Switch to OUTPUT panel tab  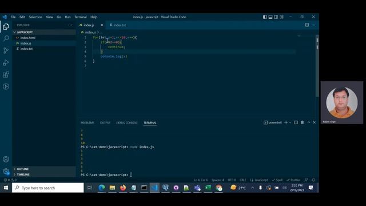[105, 122]
